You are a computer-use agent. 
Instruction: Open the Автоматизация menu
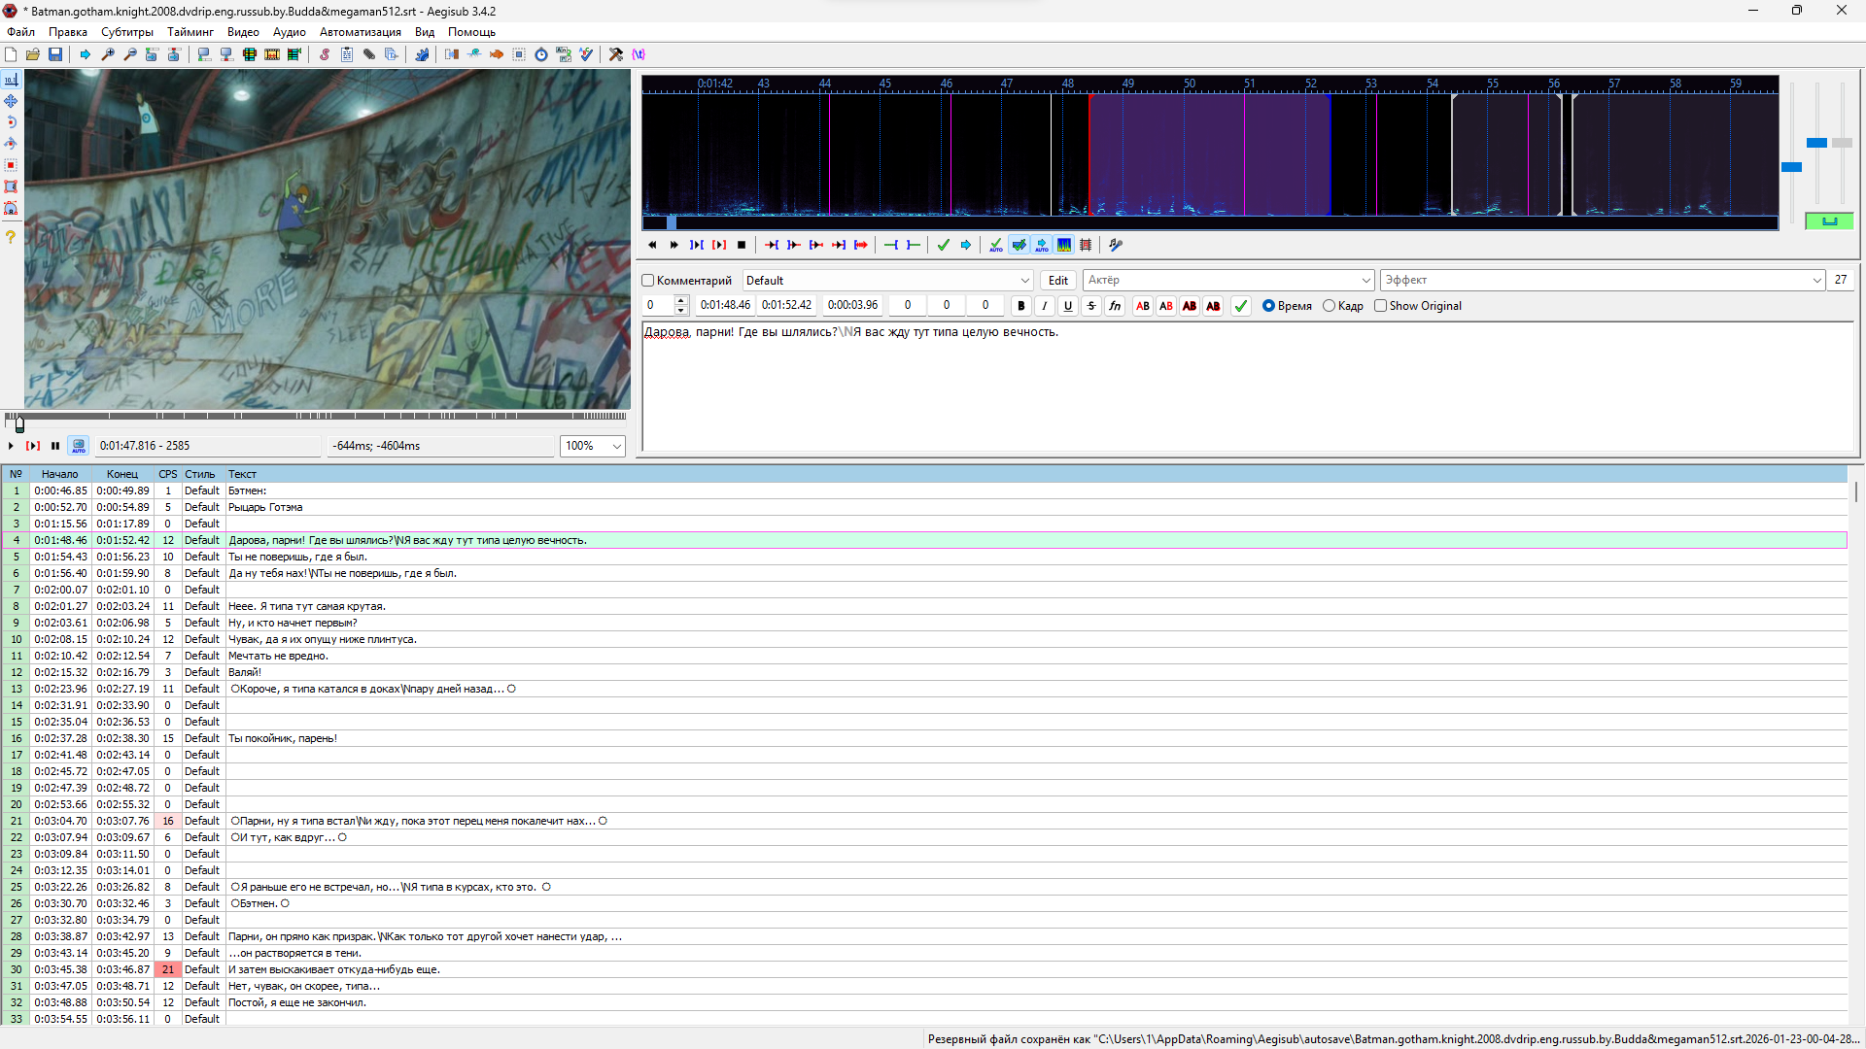click(360, 32)
